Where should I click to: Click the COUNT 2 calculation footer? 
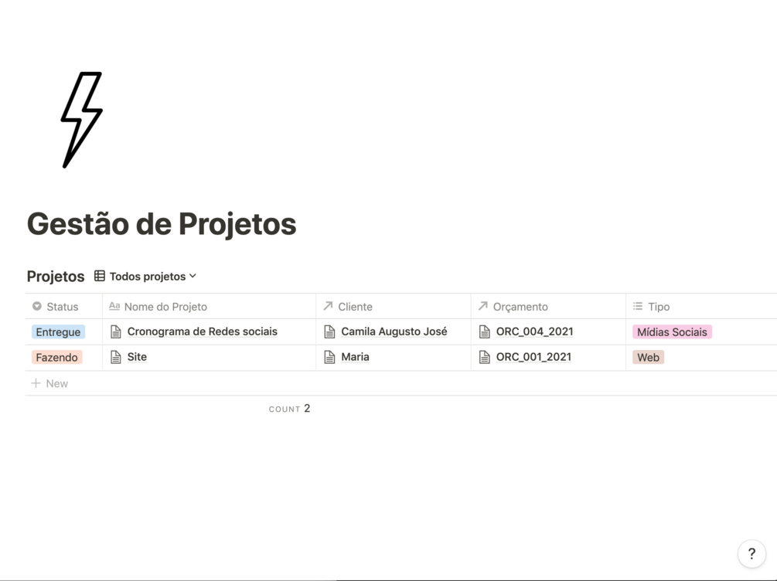289,409
